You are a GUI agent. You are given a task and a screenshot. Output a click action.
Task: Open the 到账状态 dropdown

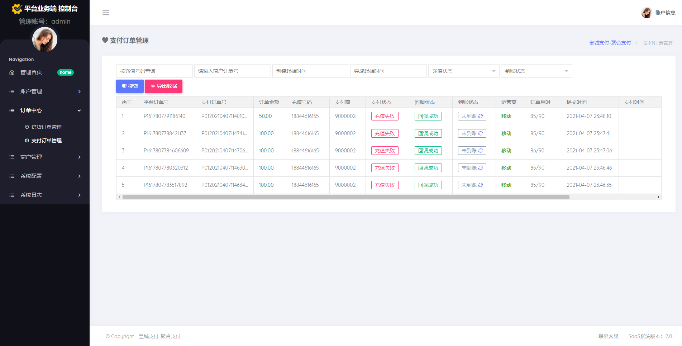(536, 71)
